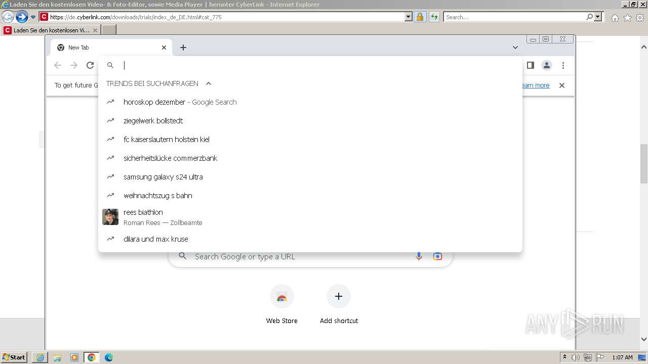Open File Explorer folder in taskbar
This screenshot has height=364, width=648.
[x=57, y=357]
